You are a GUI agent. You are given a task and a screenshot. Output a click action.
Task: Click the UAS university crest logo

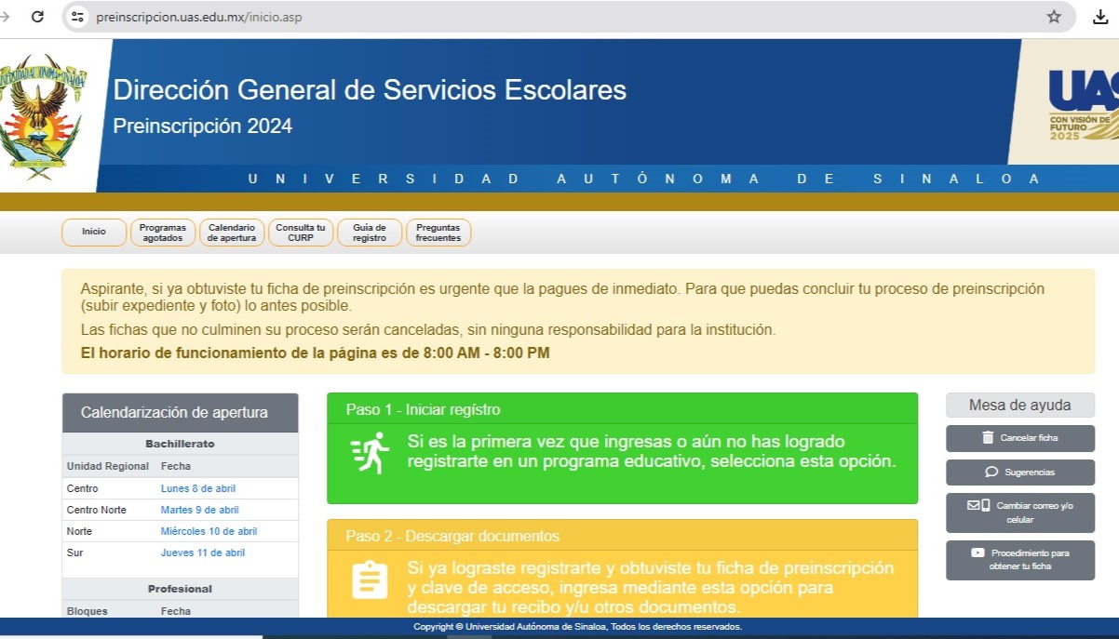click(x=42, y=115)
